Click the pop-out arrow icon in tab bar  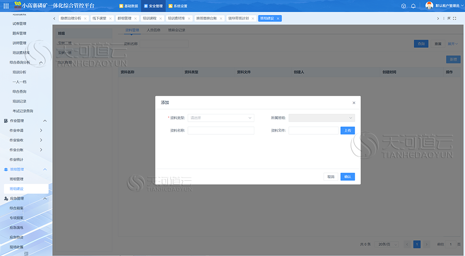point(449,19)
